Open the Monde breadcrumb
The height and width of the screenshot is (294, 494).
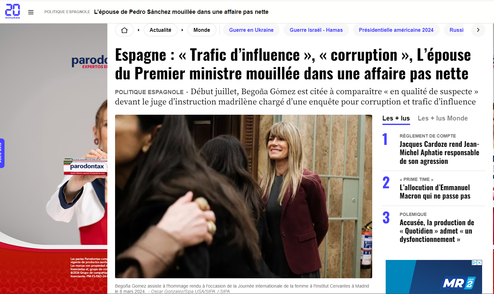click(202, 30)
